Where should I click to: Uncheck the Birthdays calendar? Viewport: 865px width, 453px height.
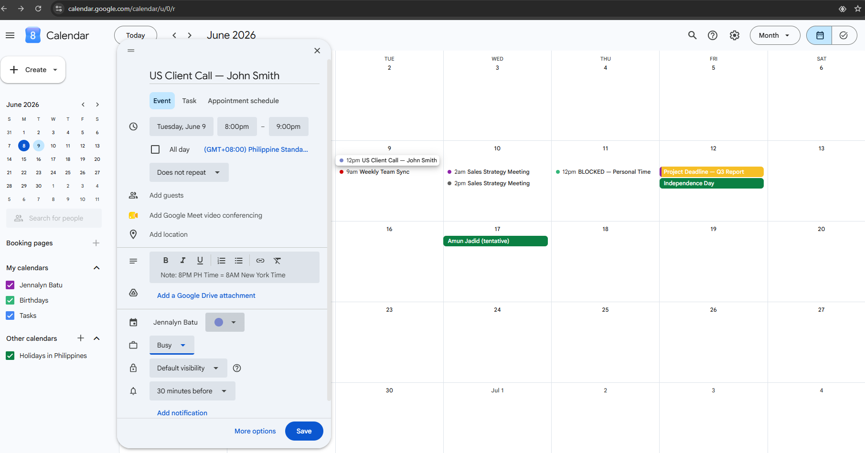click(10, 300)
